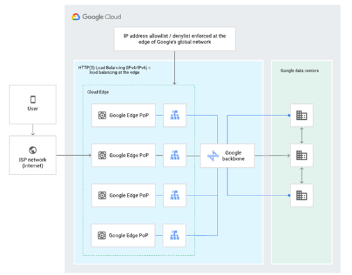The width and height of the screenshot is (352, 275).
Task: Click the load balancer icon beside the last Edge PoP
Action: (174, 235)
